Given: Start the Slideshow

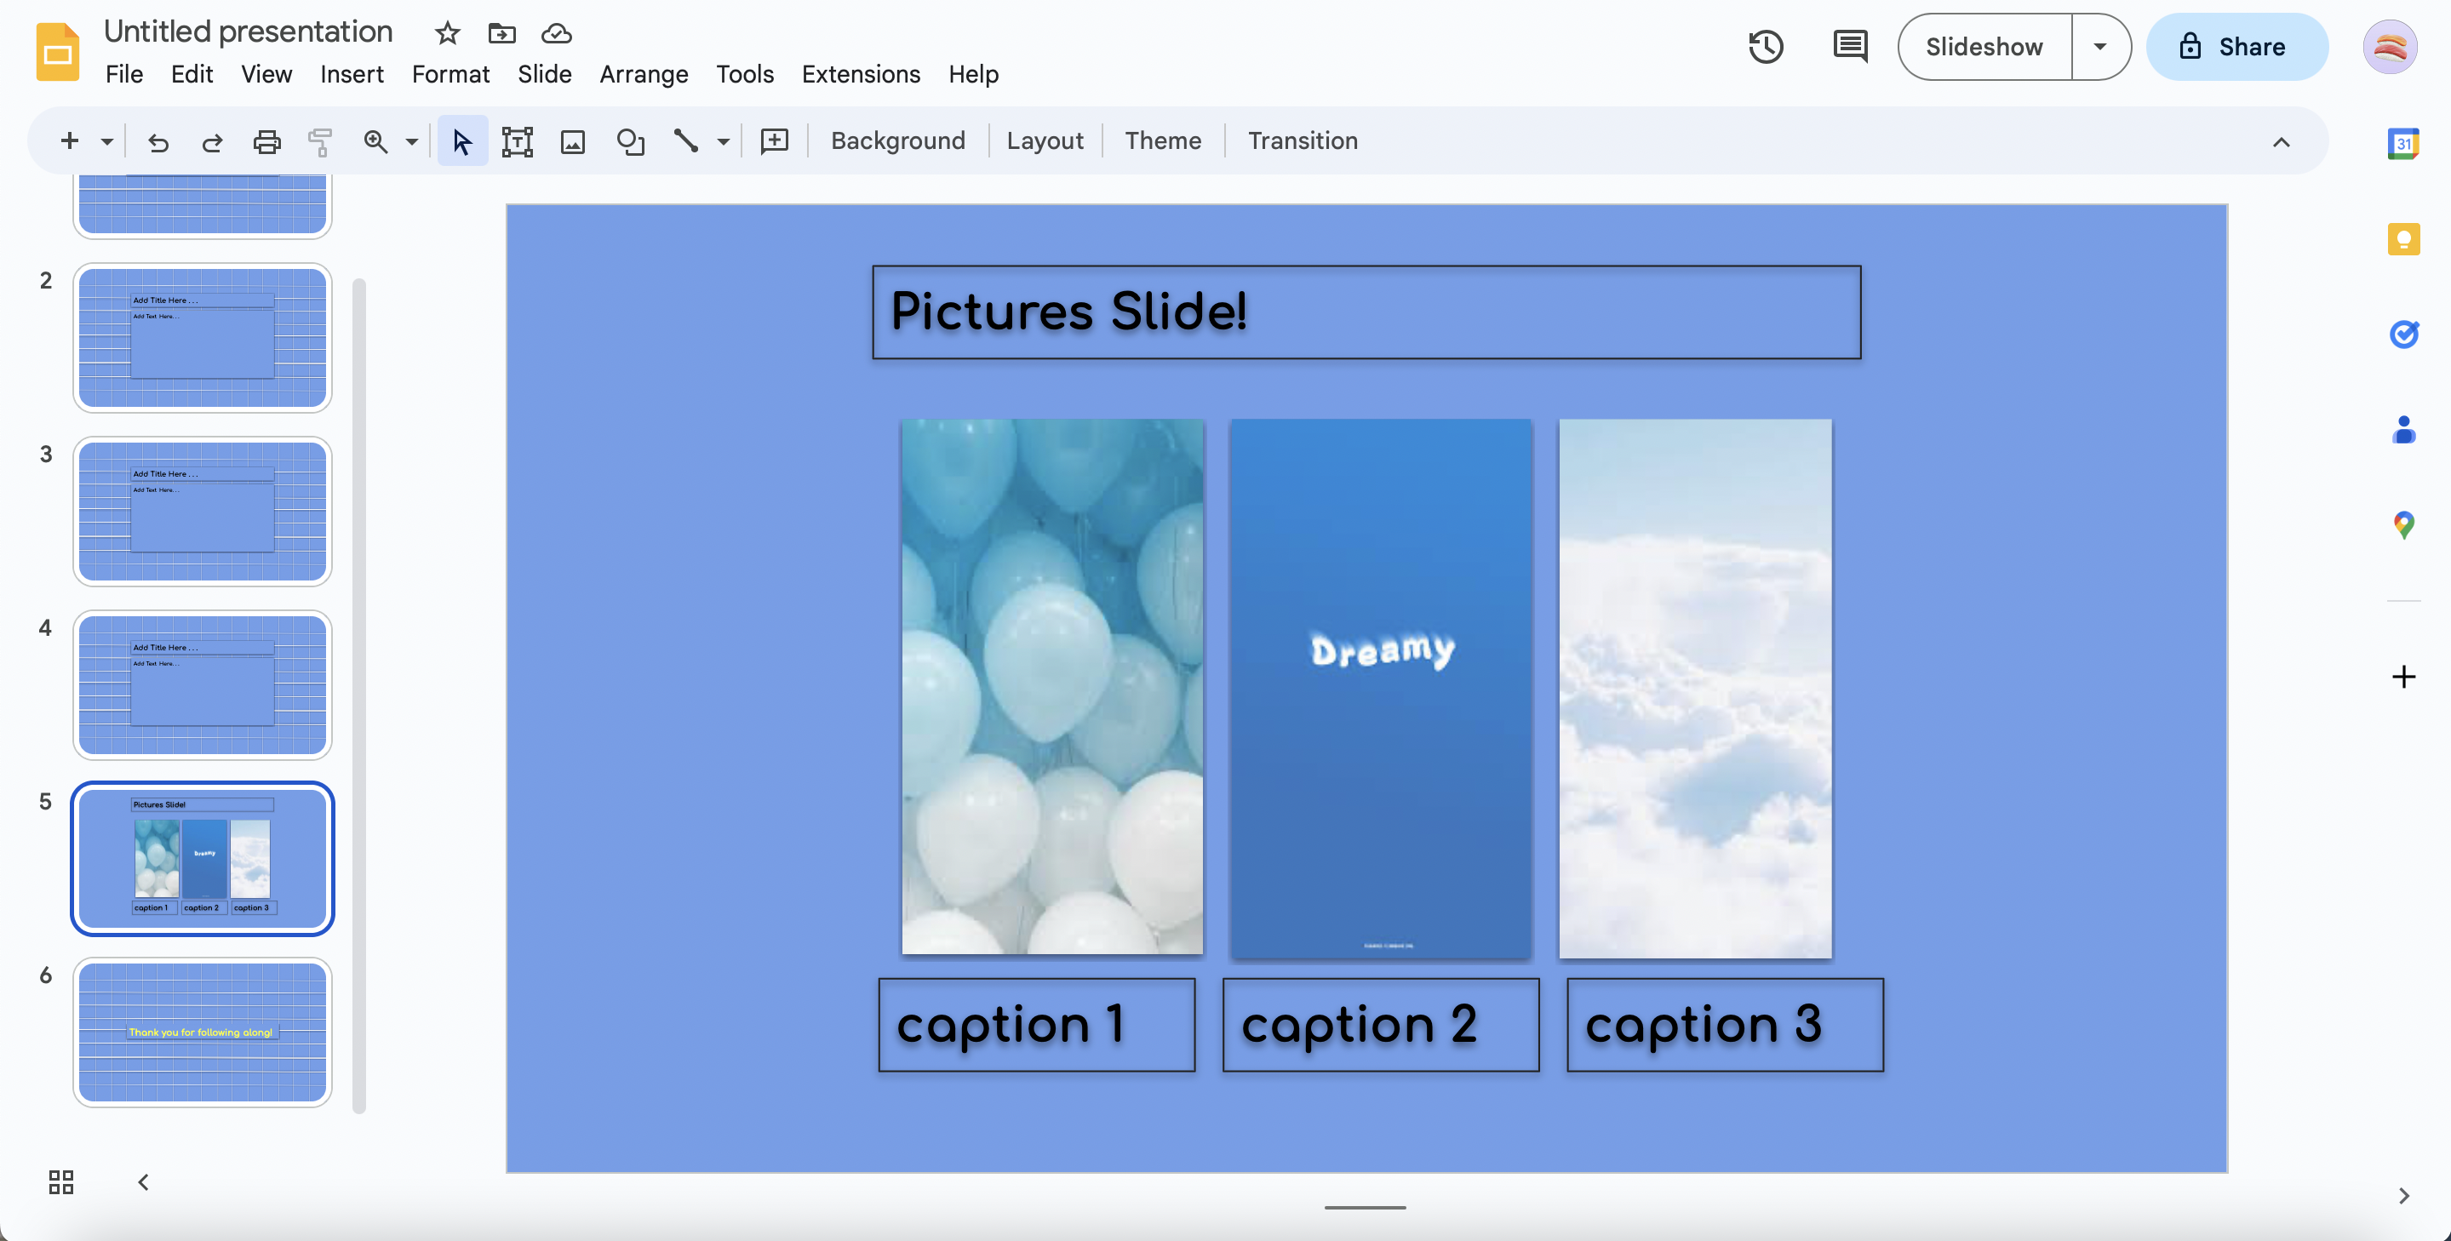Looking at the screenshot, I should click(x=1984, y=47).
